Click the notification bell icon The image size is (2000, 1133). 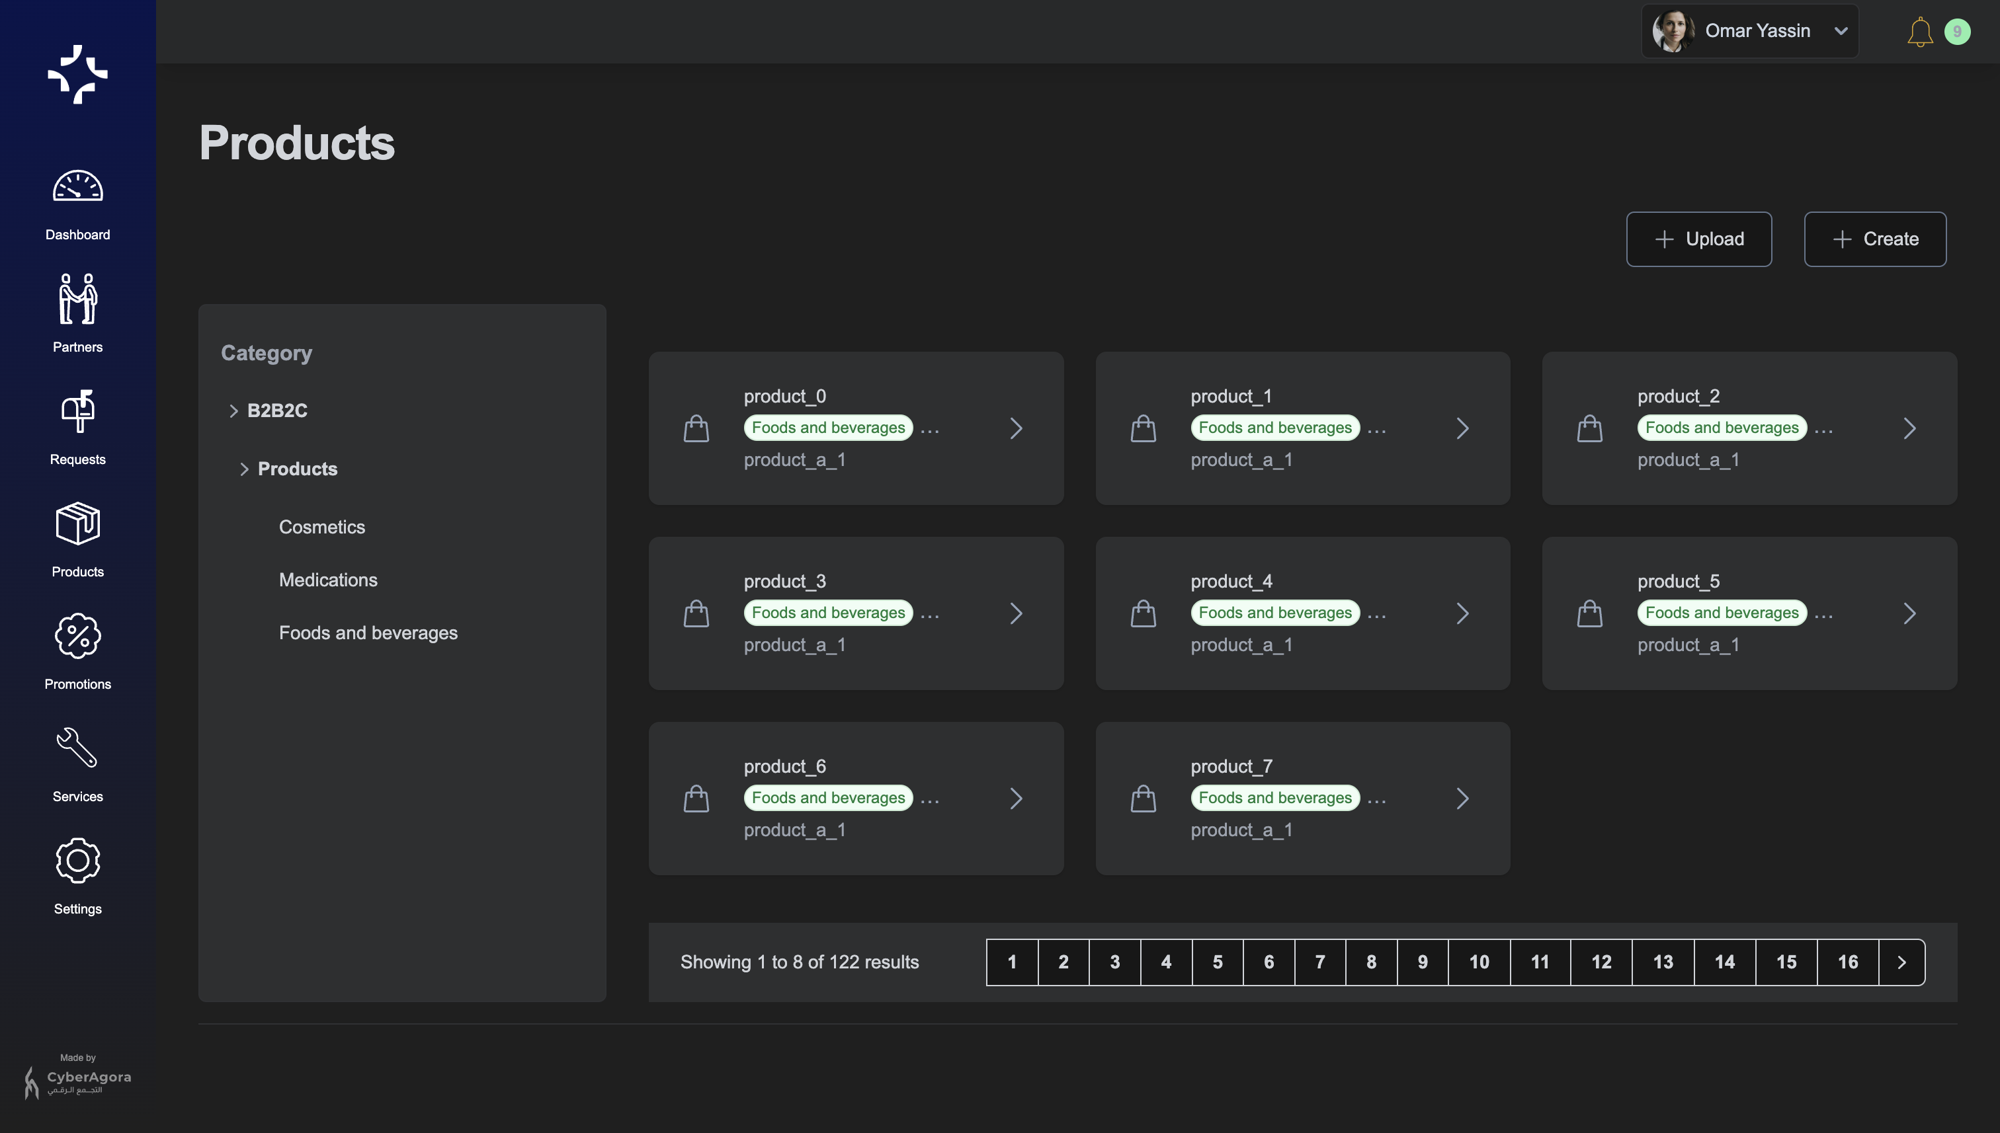1920,32
